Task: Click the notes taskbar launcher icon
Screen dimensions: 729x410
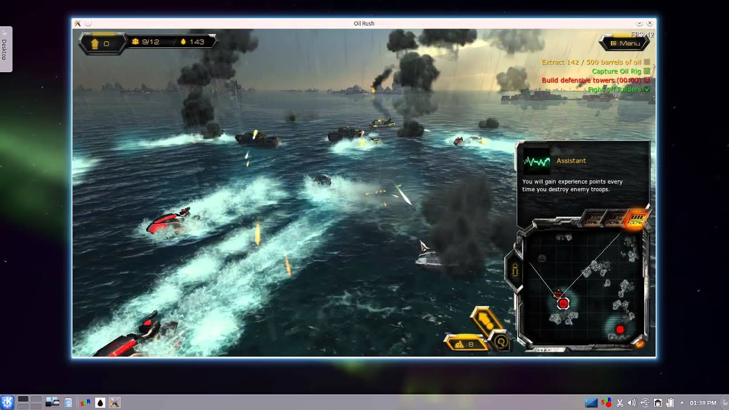Action: [68, 403]
